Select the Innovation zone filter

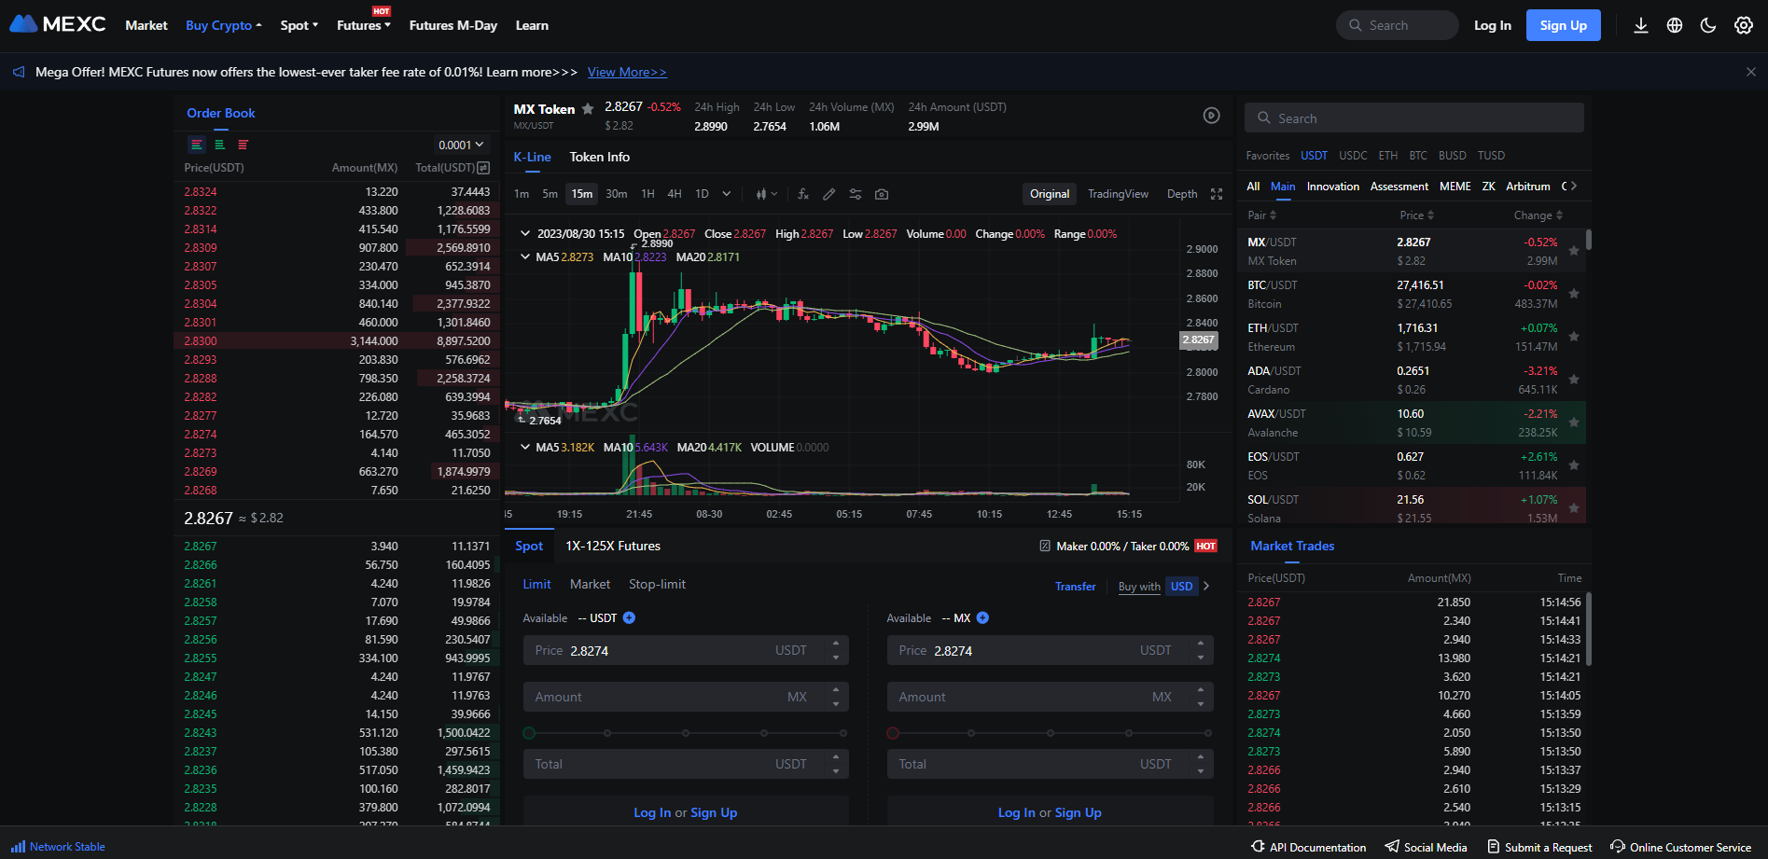(1333, 187)
